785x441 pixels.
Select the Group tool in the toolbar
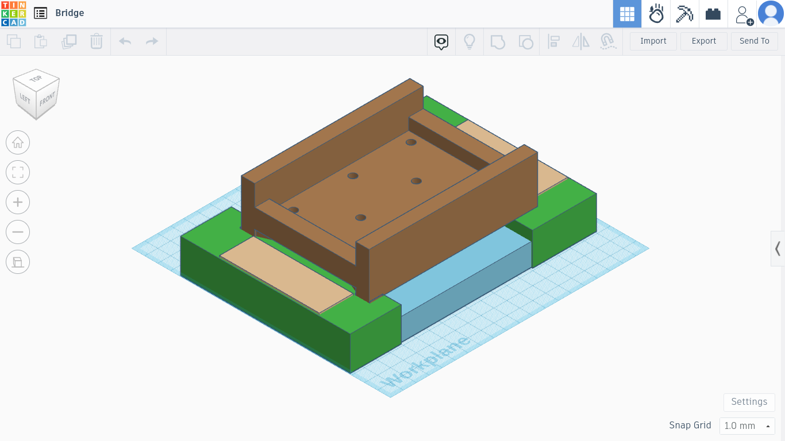pos(498,41)
